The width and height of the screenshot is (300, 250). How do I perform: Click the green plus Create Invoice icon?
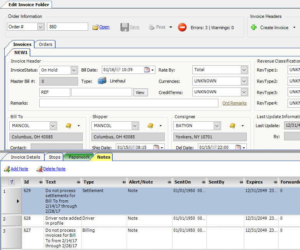[x=254, y=27]
